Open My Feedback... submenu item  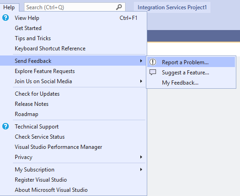(191, 83)
